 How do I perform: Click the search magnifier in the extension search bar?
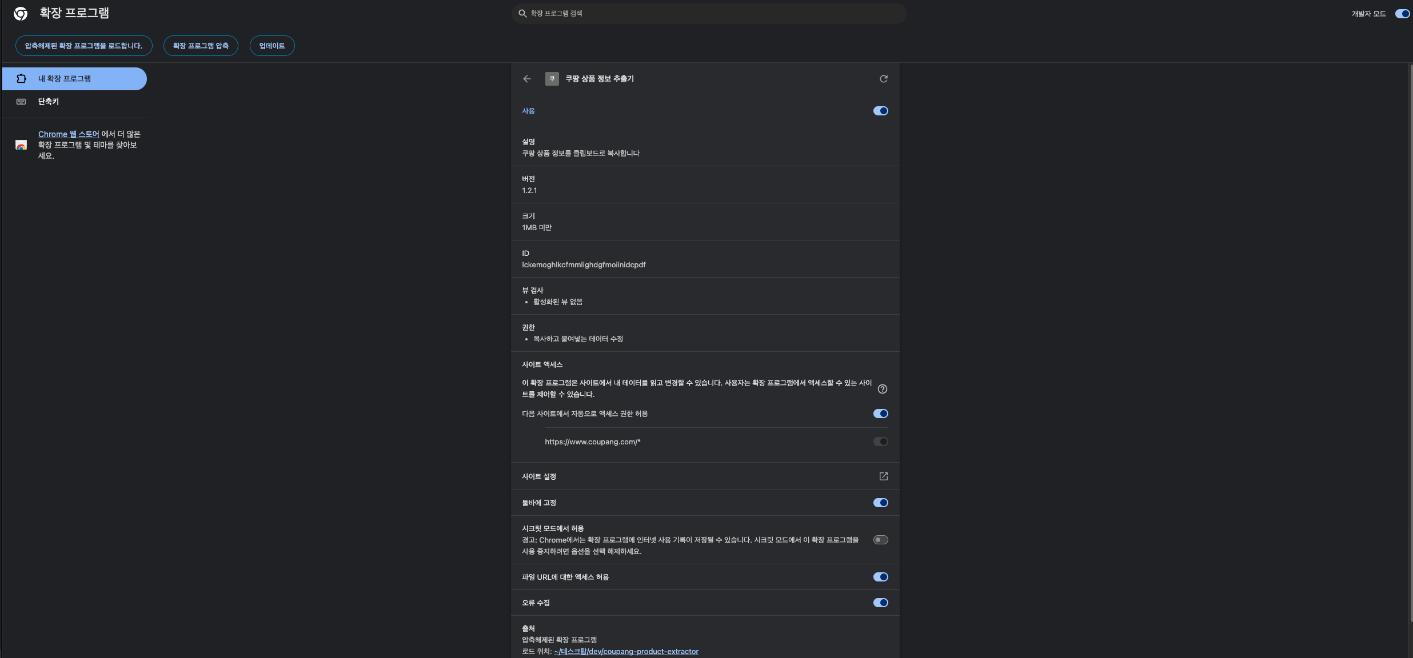(523, 13)
